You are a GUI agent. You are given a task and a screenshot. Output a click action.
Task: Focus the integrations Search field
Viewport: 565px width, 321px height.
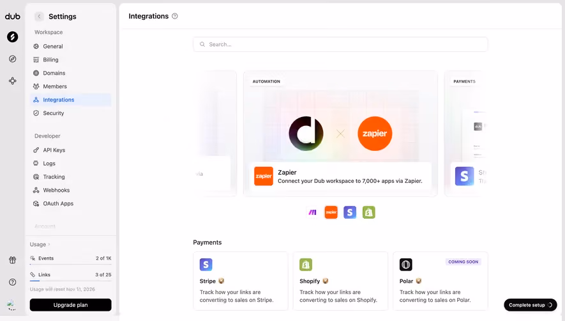(x=340, y=44)
